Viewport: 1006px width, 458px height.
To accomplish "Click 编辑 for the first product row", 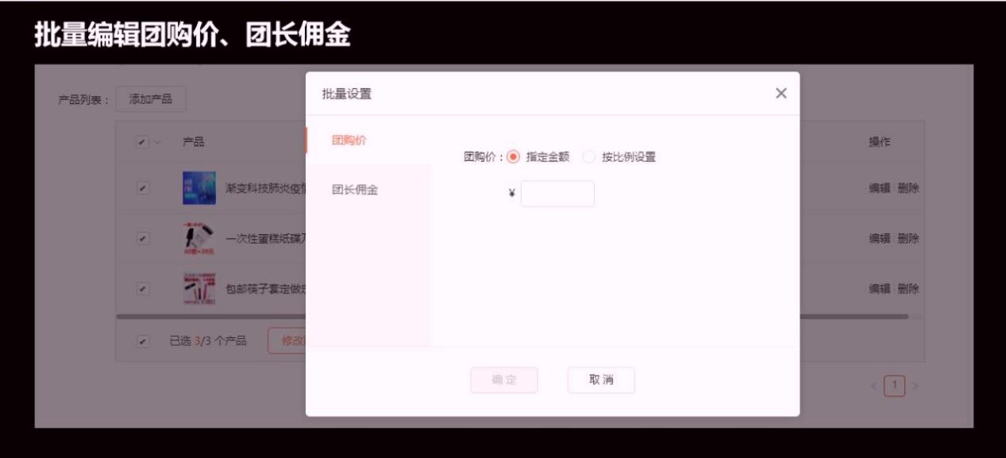I will tap(879, 189).
